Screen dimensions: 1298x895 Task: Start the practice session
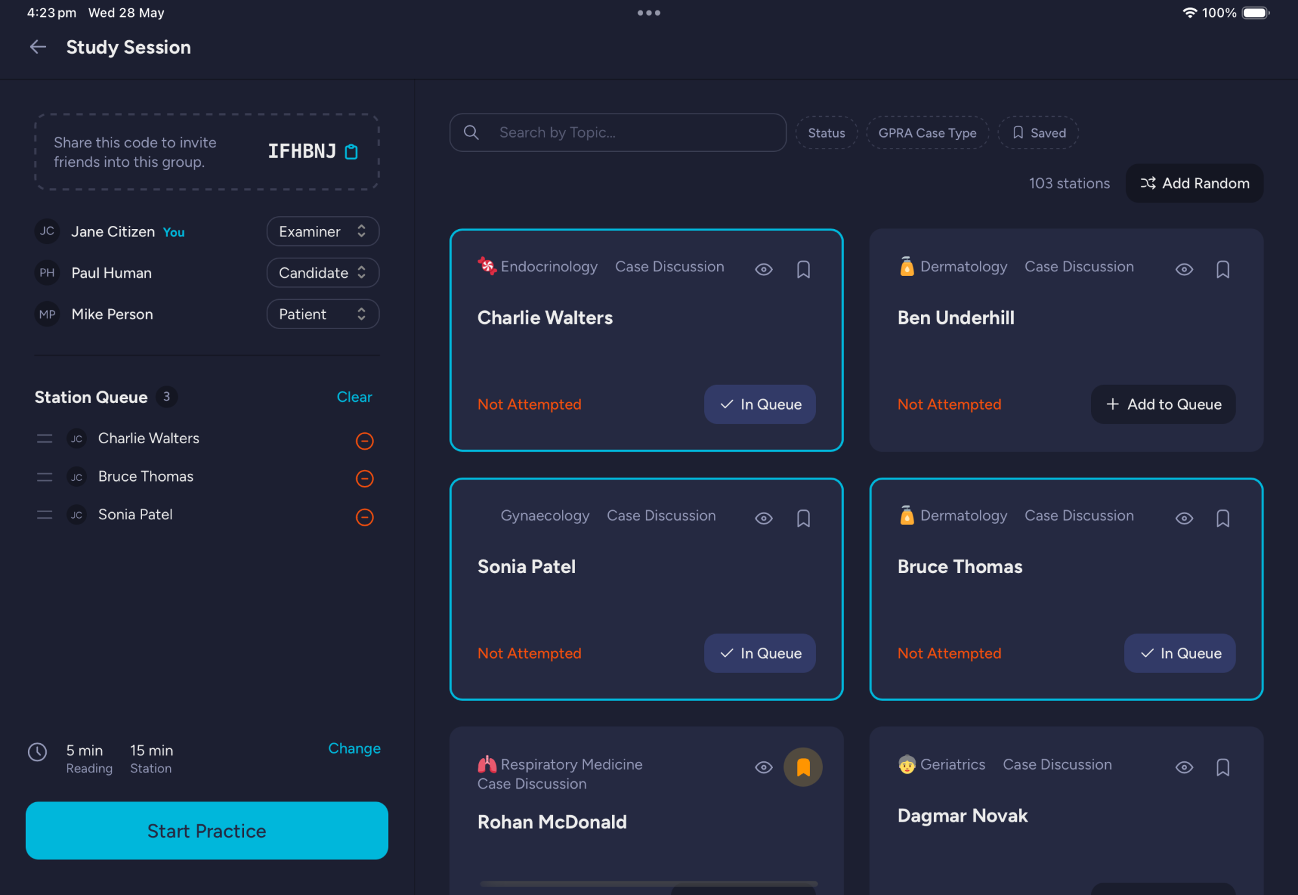207,831
